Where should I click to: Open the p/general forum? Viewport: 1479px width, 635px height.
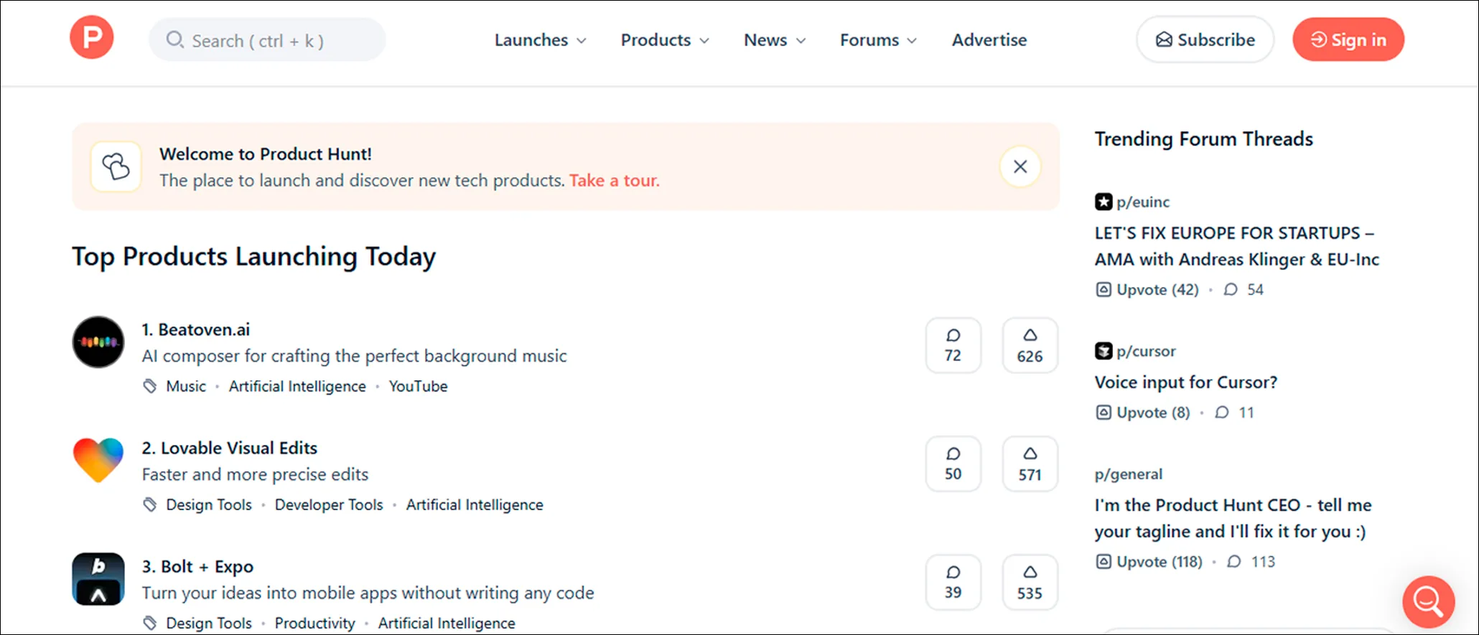click(1128, 474)
